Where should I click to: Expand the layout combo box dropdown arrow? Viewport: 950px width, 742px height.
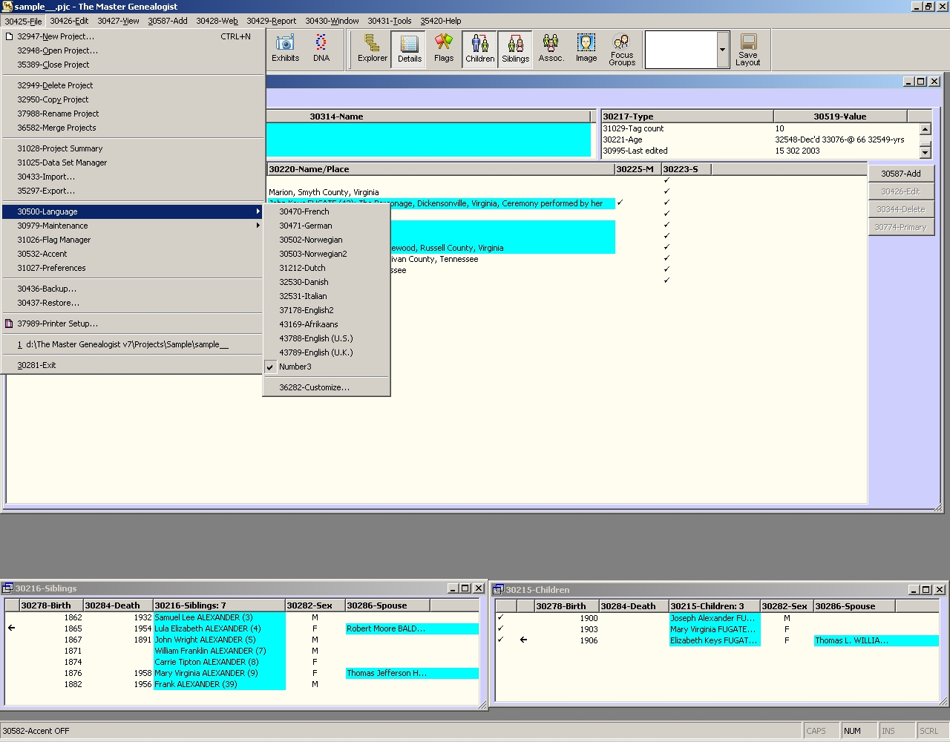(x=722, y=50)
